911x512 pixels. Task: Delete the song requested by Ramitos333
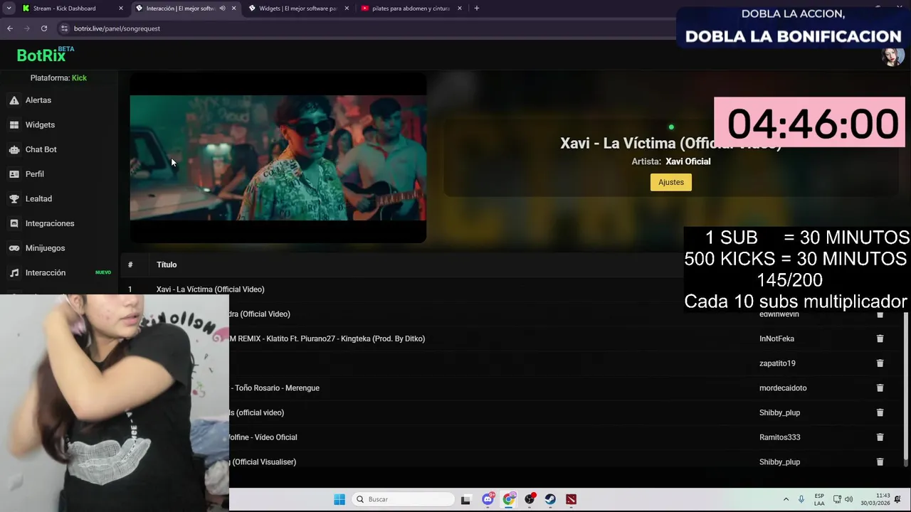880,437
